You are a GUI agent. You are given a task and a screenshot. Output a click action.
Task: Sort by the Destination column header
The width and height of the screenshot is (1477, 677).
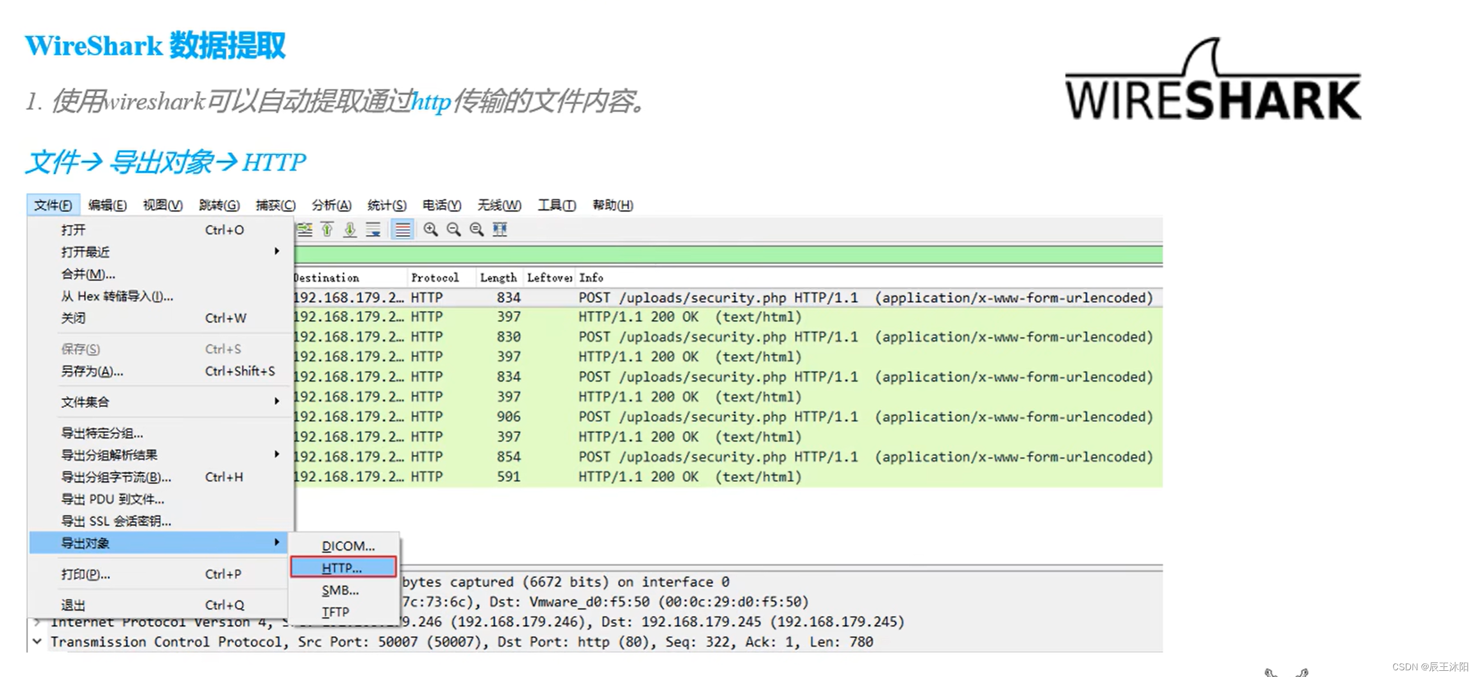tap(350, 278)
